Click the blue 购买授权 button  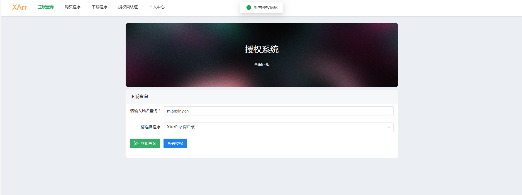175,143
